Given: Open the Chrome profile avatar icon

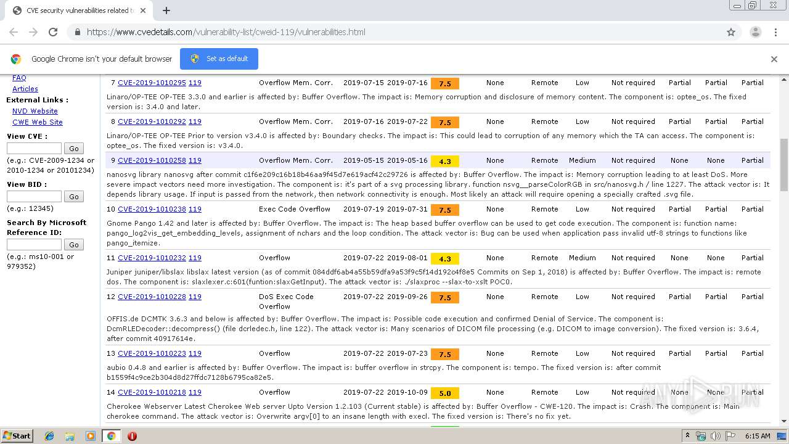Looking at the screenshot, I should [756, 32].
